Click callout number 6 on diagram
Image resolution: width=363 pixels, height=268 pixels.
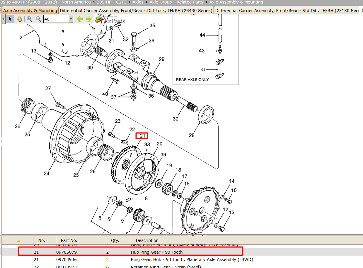tap(100, 218)
